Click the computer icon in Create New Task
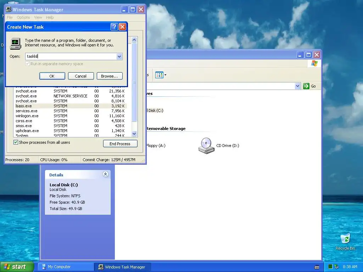The width and height of the screenshot is (363, 272). click(x=16, y=44)
